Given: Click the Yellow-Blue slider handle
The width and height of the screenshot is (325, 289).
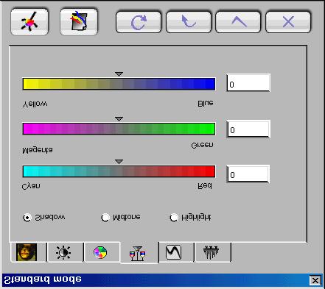Looking at the screenshot, I should click(x=119, y=74).
